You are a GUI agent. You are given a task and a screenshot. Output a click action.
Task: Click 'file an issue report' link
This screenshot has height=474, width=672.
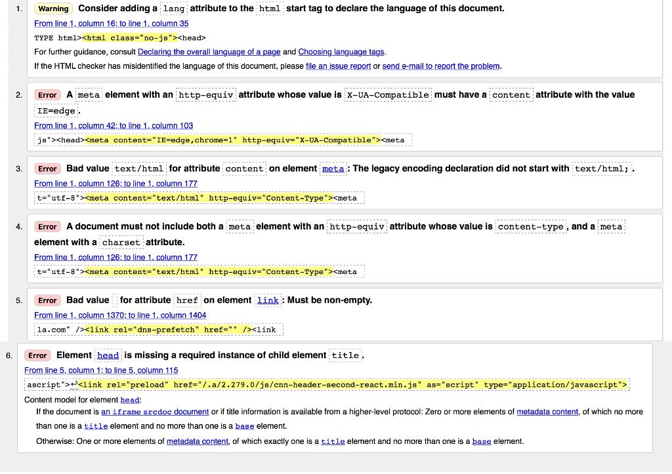click(x=338, y=66)
